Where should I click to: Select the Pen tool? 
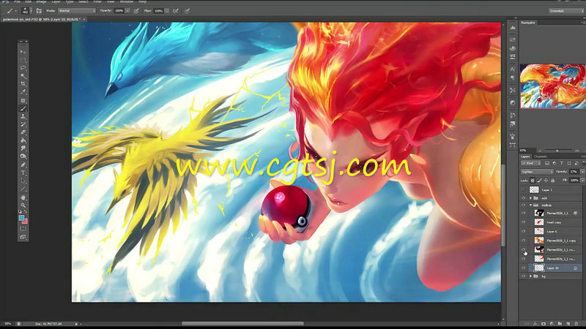coord(23,164)
